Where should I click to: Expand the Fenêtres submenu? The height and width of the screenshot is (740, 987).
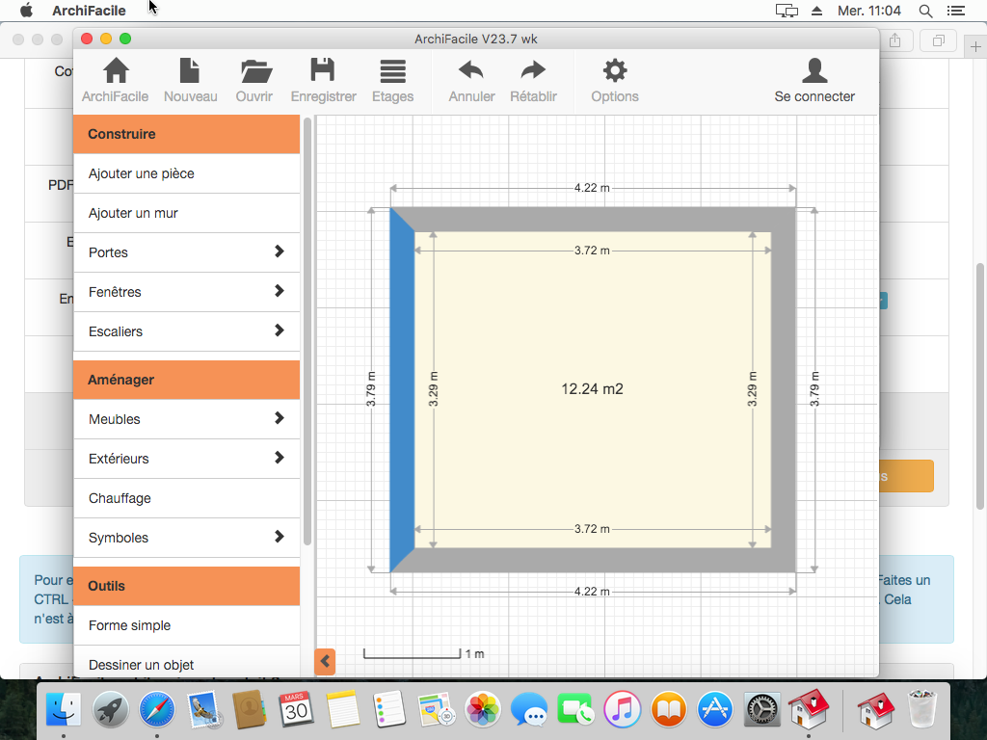point(279,291)
